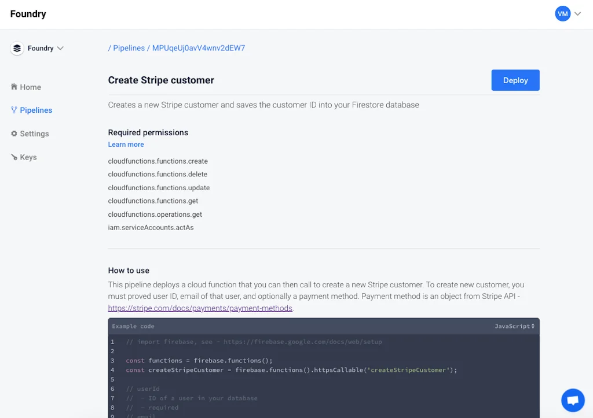Follow the Learn more permissions link
Screen dimensions: 593x418
126,145
